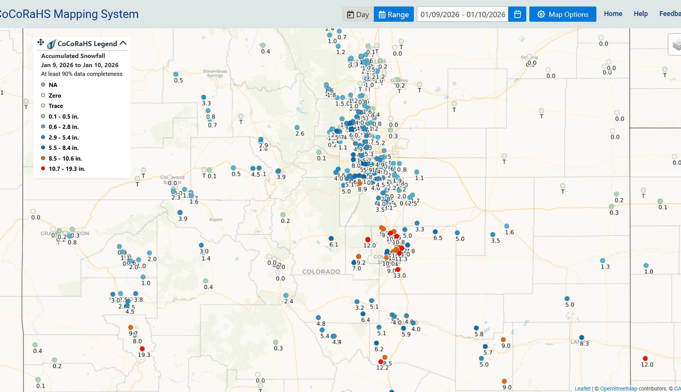Click the 3.5 snowfall marker
Viewport: 681px width, 392px height.
(x=493, y=235)
